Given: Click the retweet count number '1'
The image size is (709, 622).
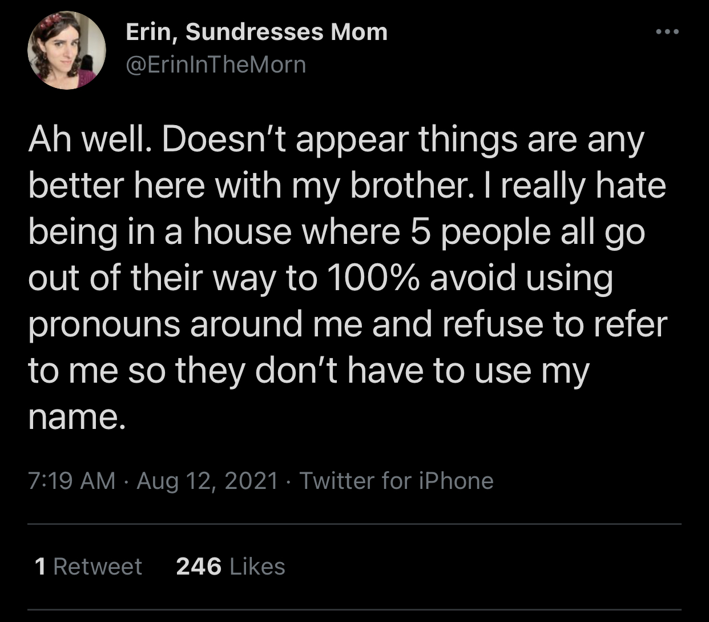Looking at the screenshot, I should click(40, 566).
